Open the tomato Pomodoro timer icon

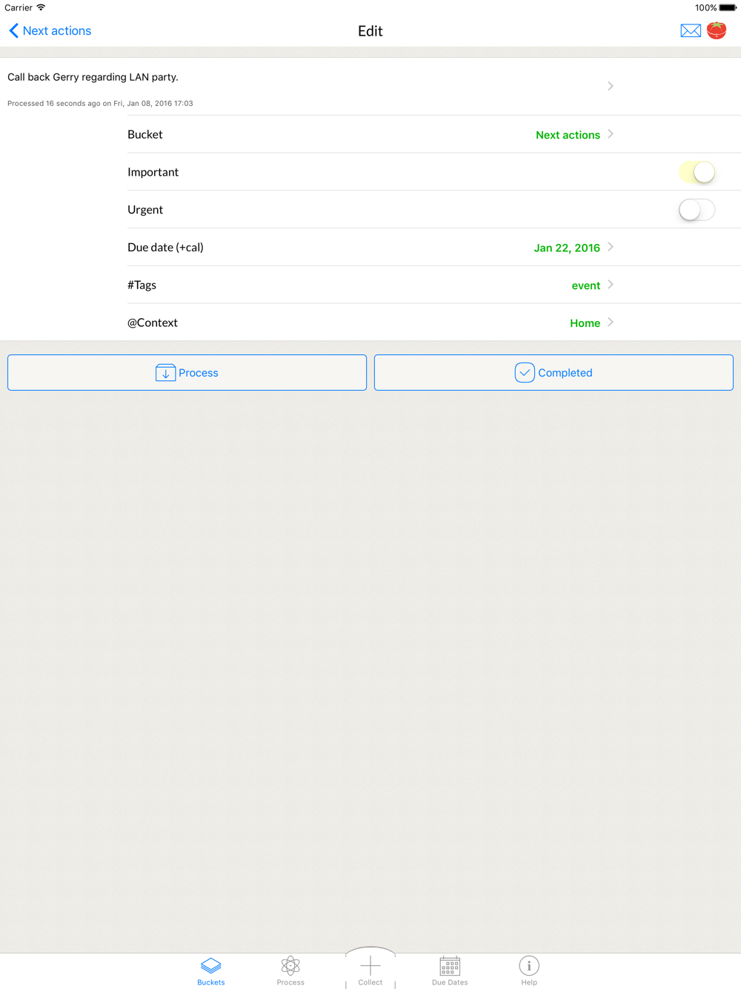click(x=717, y=30)
